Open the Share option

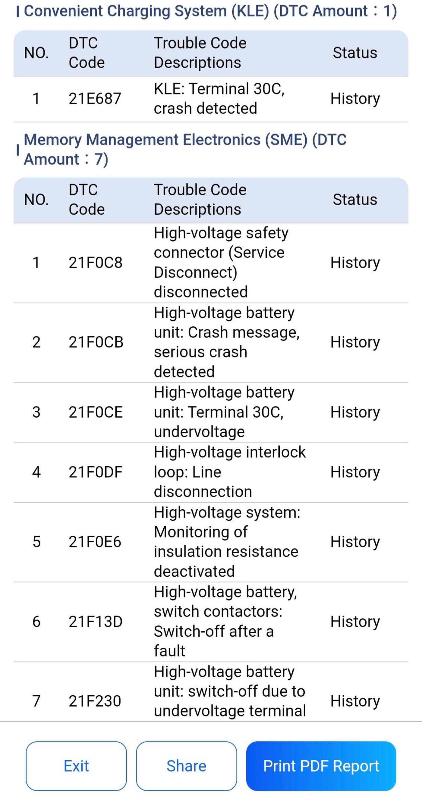coord(186,766)
